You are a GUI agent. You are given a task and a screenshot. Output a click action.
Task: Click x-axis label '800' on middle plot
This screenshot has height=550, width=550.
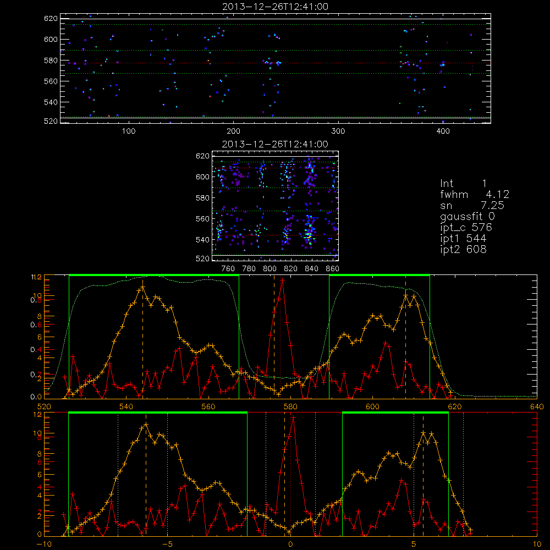click(269, 269)
